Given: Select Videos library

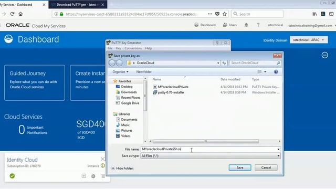Looking at the screenshot, I should pyautogui.click(x=123, y=136).
